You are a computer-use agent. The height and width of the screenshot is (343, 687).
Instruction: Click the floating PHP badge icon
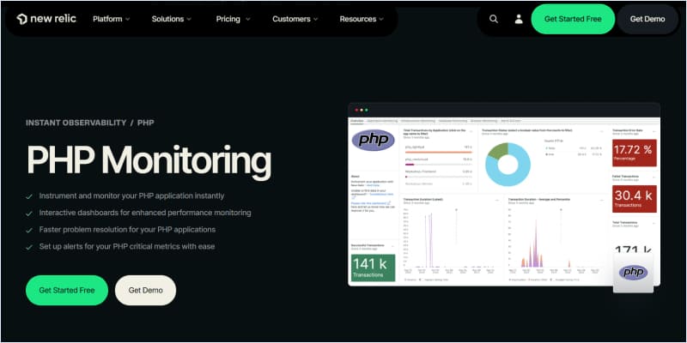point(633,273)
